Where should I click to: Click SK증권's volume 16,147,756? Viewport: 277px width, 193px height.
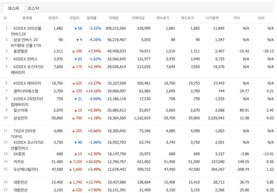[117, 154]
